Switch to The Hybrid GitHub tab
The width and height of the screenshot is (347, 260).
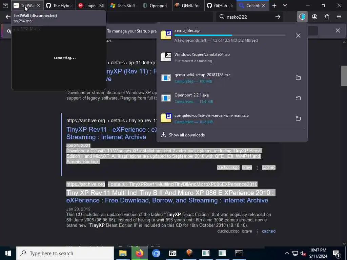59,5
